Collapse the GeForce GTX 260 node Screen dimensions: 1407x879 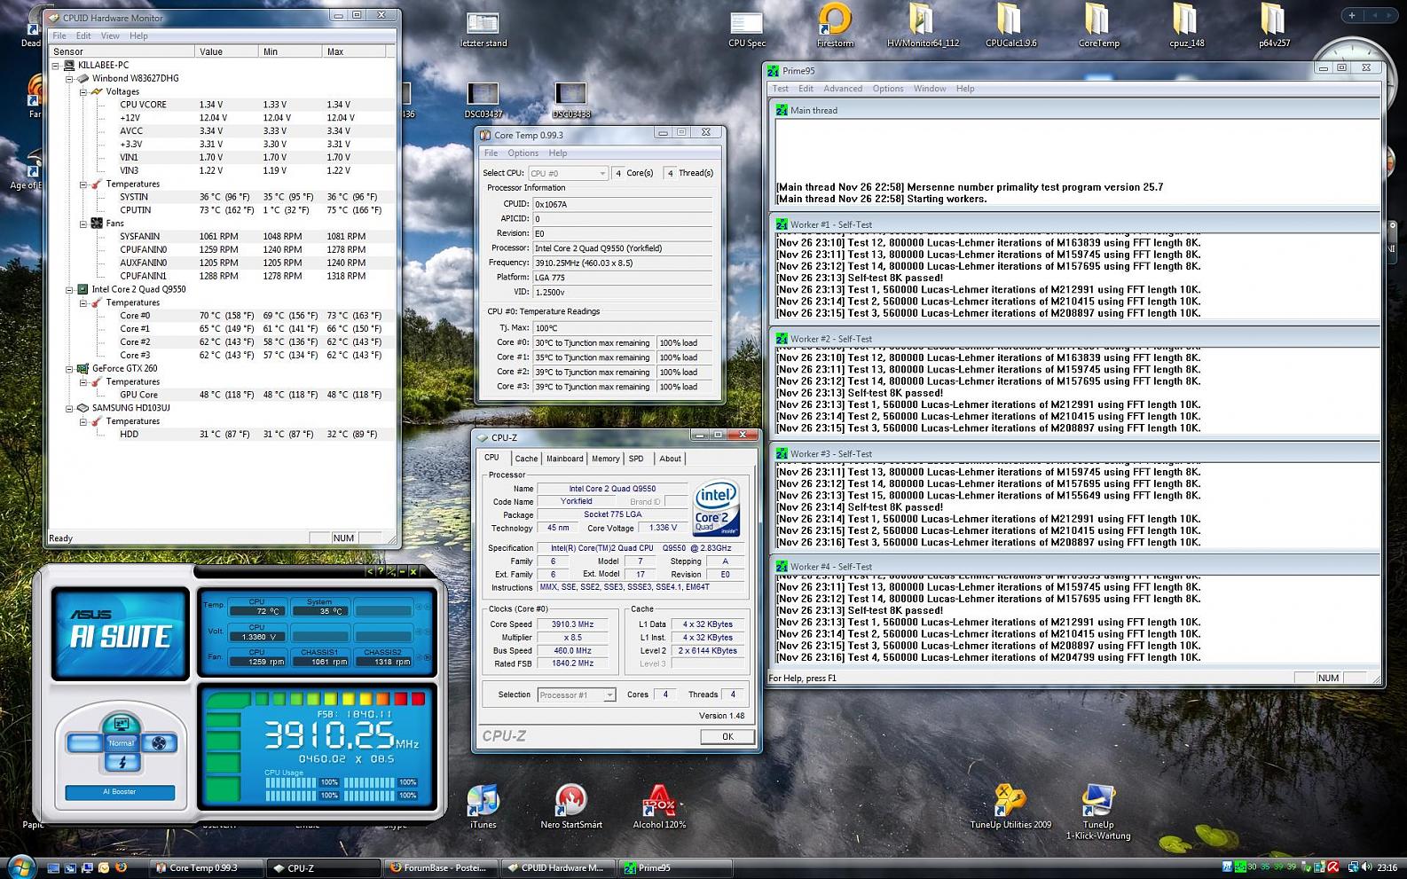(70, 368)
